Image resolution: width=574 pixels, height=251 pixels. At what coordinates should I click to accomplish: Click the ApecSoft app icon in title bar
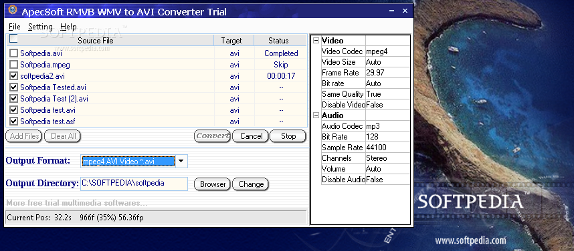pyautogui.click(x=13, y=10)
